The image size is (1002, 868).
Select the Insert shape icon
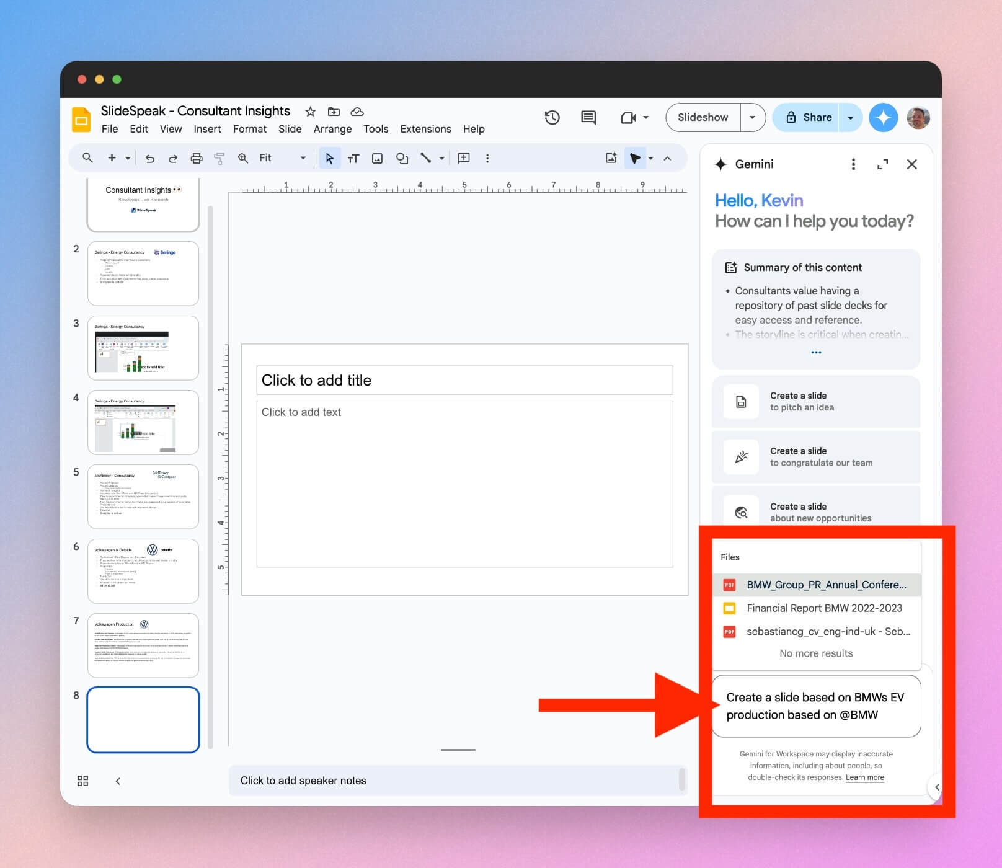click(401, 158)
